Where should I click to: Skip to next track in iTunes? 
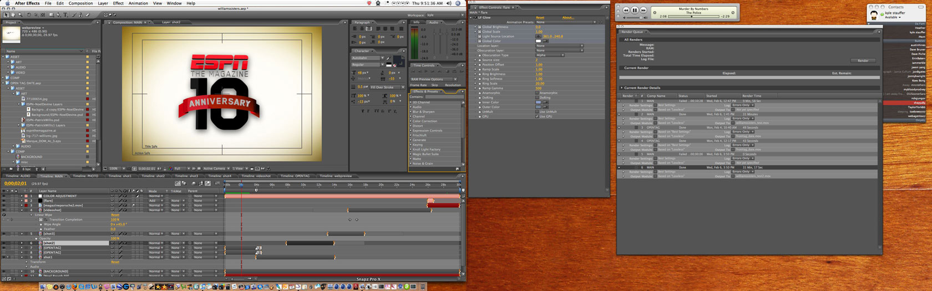pos(644,10)
